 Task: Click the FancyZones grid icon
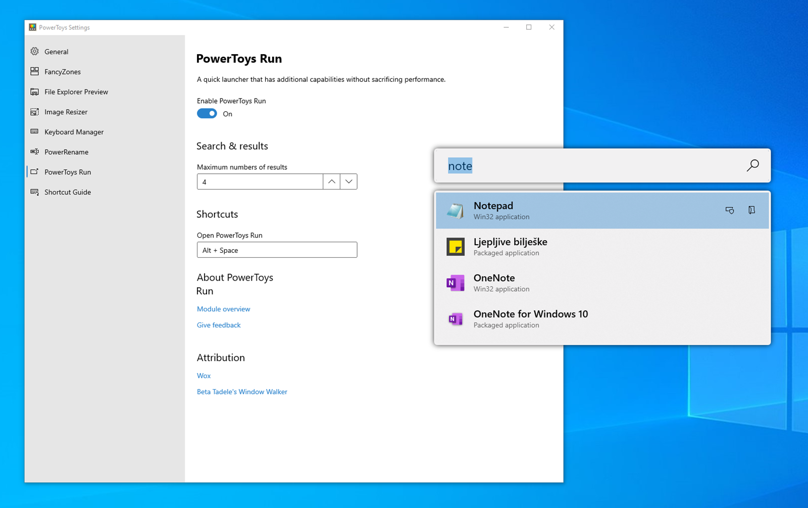(34, 71)
